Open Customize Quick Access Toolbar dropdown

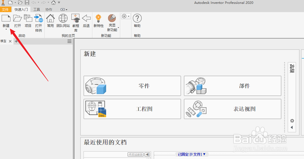pos(59,2)
